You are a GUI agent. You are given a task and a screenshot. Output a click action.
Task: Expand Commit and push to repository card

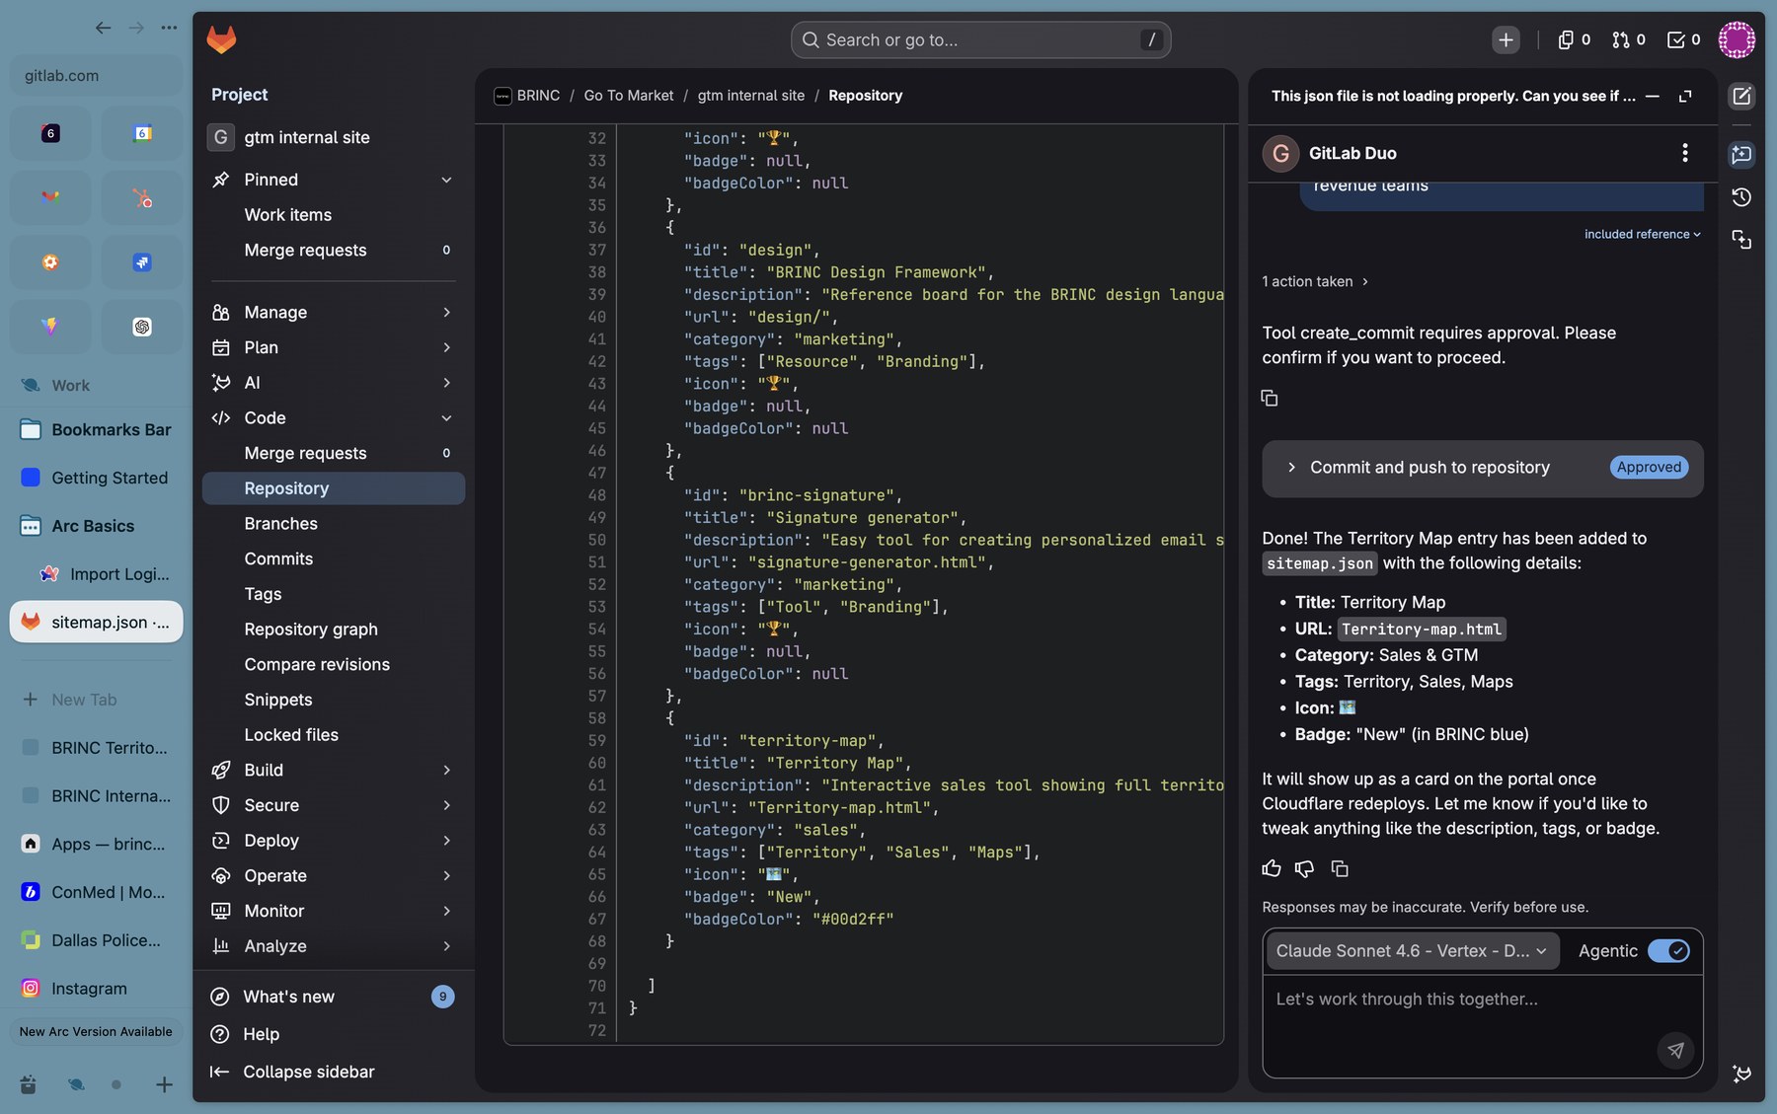click(x=1483, y=468)
